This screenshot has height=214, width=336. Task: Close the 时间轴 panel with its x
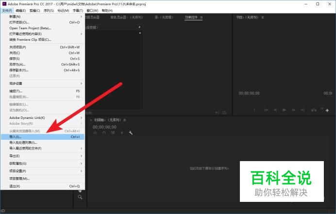pos(91,120)
